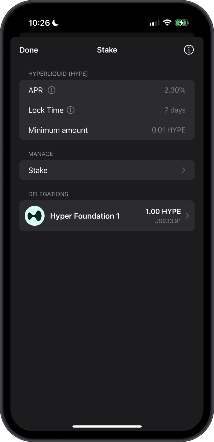Click the Hyper Foundation 1 validator logo
Screen dimensions: 214x442
tap(35, 216)
